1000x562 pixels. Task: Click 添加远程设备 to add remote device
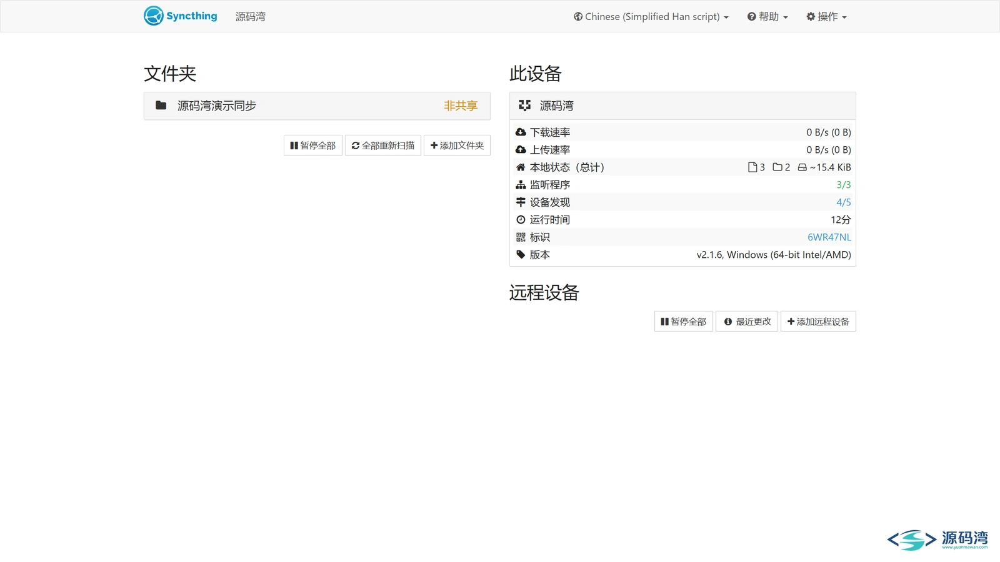coord(818,322)
